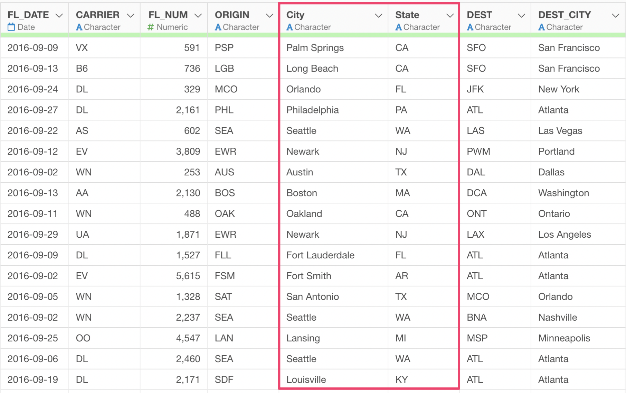The image size is (626, 393).
Task: Click the Character type icon under DEST_CITY
Action: [x=542, y=27]
